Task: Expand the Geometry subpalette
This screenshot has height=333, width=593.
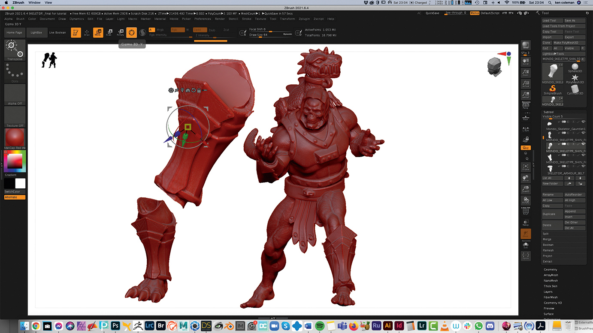Action: click(x=551, y=270)
